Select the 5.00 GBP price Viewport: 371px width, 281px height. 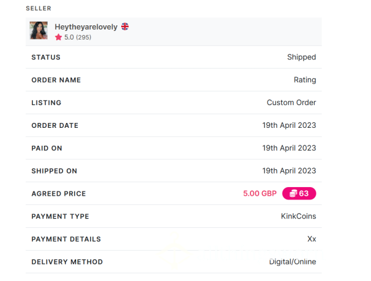pyautogui.click(x=260, y=193)
